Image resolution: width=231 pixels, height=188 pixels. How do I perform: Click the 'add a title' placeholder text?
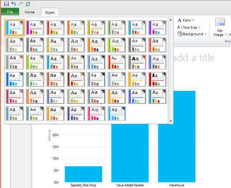(x=193, y=58)
